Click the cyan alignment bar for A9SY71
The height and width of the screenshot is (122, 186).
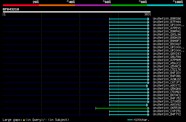coord(128,86)
